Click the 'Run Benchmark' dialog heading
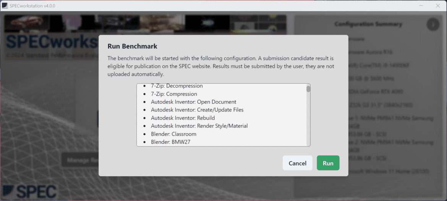 (132, 46)
